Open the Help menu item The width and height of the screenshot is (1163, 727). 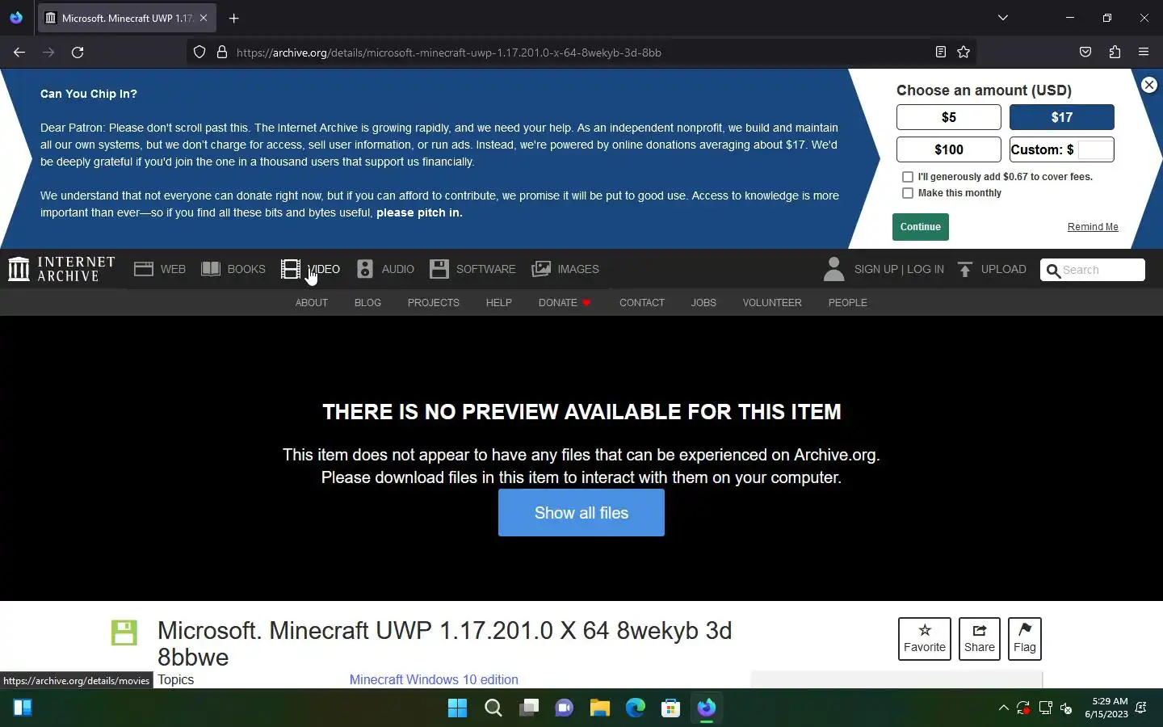tap(499, 303)
